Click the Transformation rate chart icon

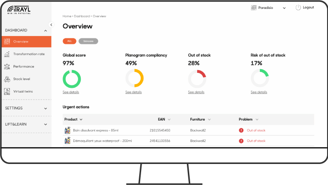pos(7,54)
